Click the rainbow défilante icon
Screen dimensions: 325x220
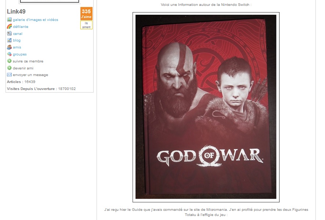9,26
